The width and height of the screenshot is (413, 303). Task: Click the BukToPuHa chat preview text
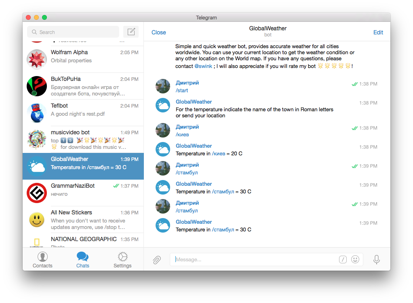[88, 91]
